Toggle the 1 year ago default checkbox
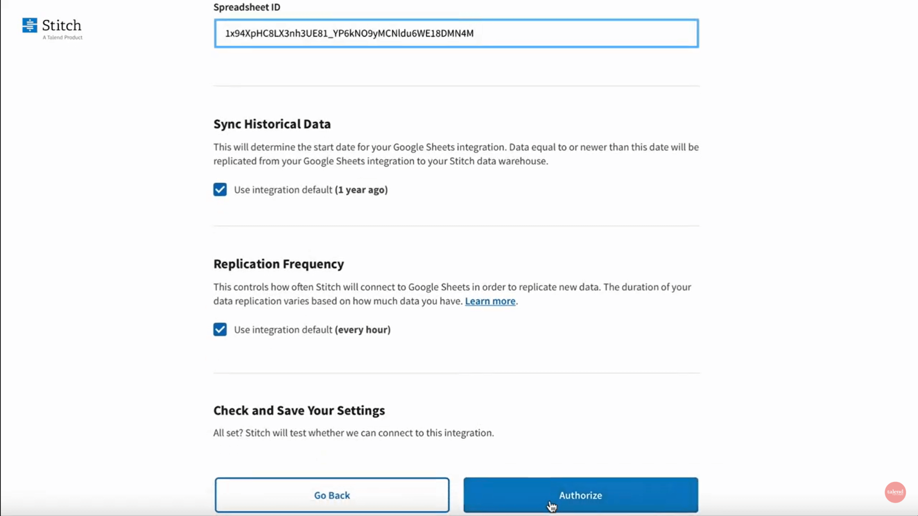The width and height of the screenshot is (918, 516). [220, 189]
